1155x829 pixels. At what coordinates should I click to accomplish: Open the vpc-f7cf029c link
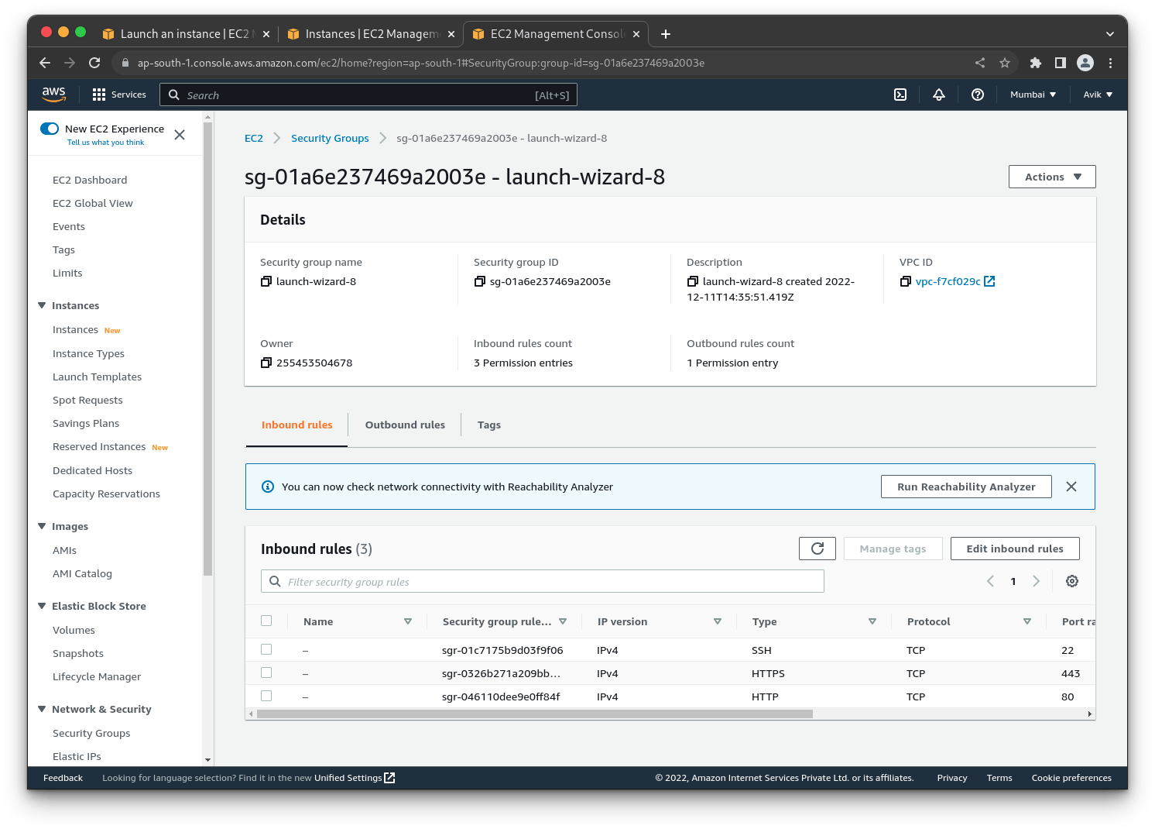pos(950,281)
